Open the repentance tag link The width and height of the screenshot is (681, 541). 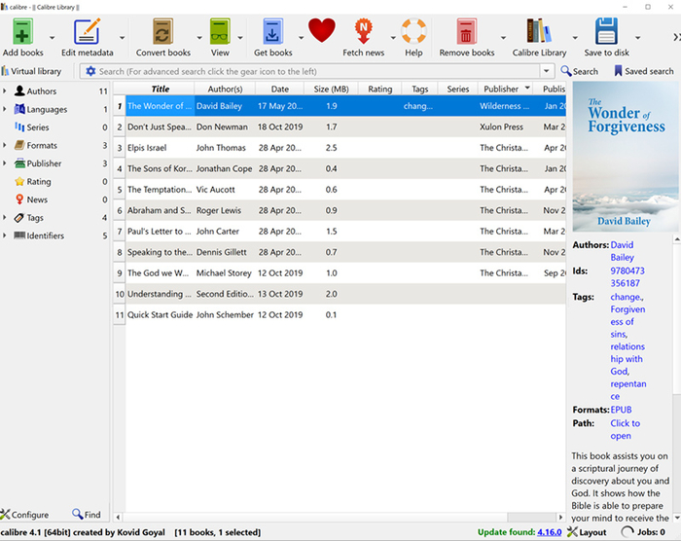point(628,390)
